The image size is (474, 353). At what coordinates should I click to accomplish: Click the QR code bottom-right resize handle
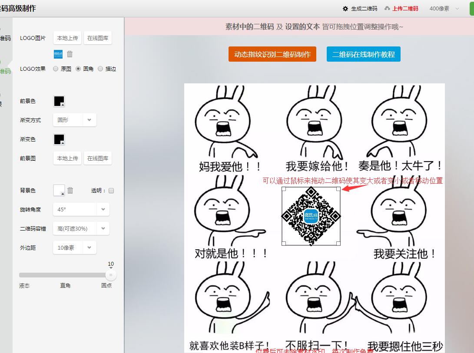click(x=338, y=243)
